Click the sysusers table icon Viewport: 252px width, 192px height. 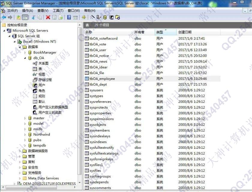click(x=87, y=90)
